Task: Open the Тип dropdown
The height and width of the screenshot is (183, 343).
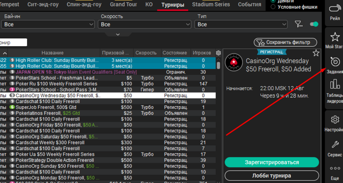Action: pyautogui.click(x=241, y=24)
